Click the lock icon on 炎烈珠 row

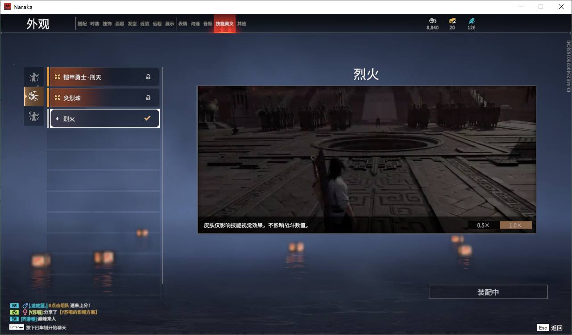click(148, 98)
